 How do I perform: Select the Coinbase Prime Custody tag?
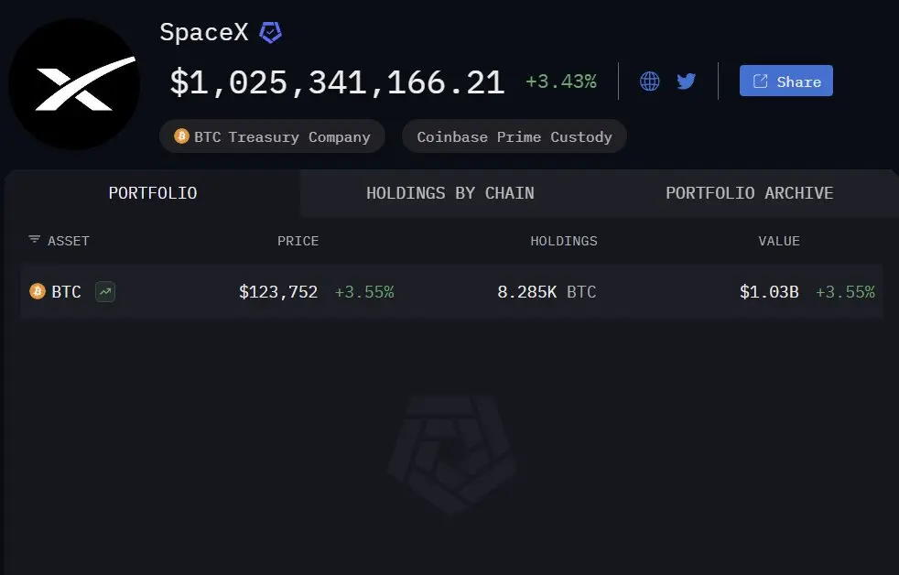tap(514, 136)
